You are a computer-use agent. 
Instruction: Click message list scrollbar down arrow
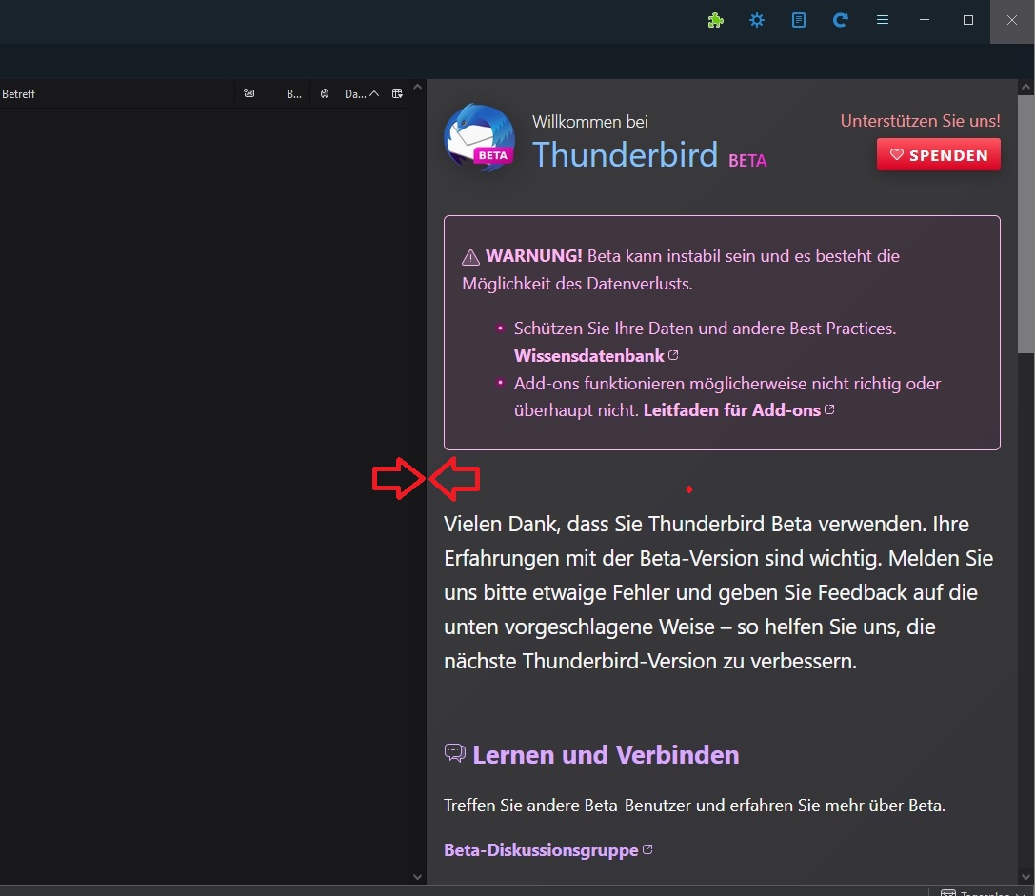pyautogui.click(x=417, y=877)
